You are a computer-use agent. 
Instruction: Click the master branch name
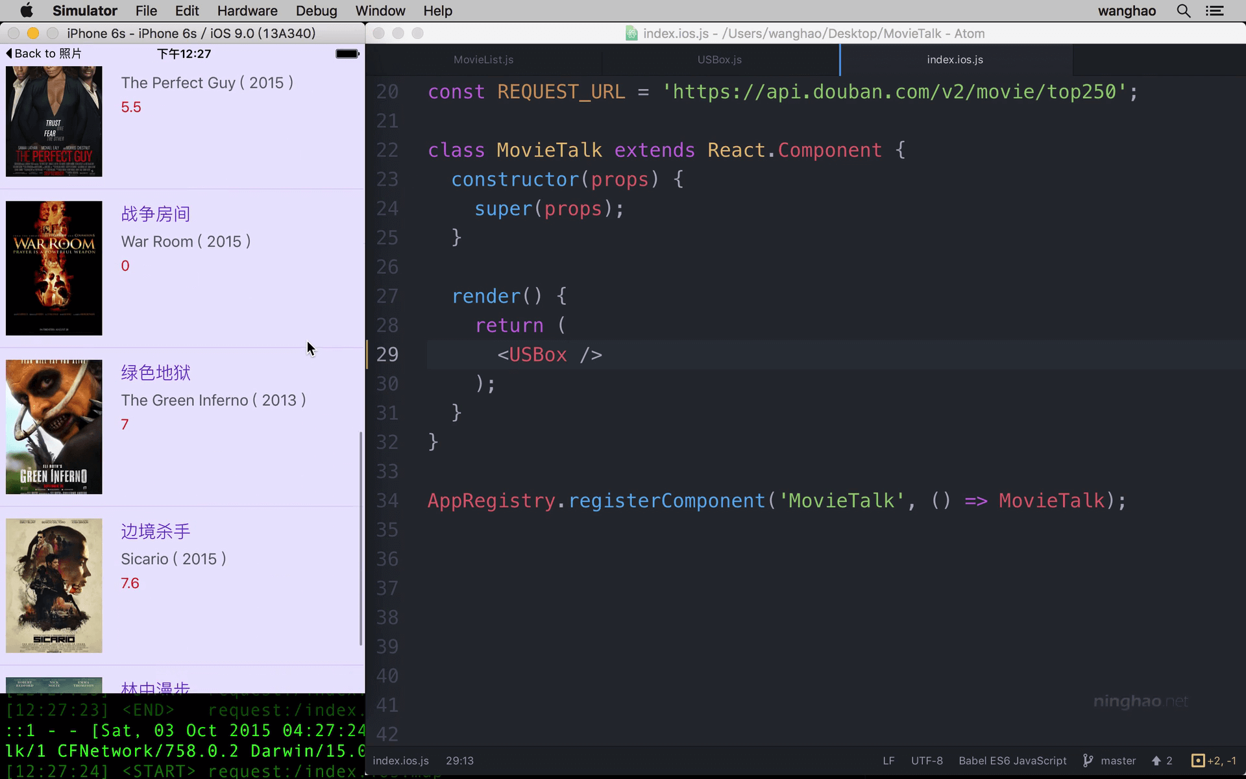[x=1118, y=761]
